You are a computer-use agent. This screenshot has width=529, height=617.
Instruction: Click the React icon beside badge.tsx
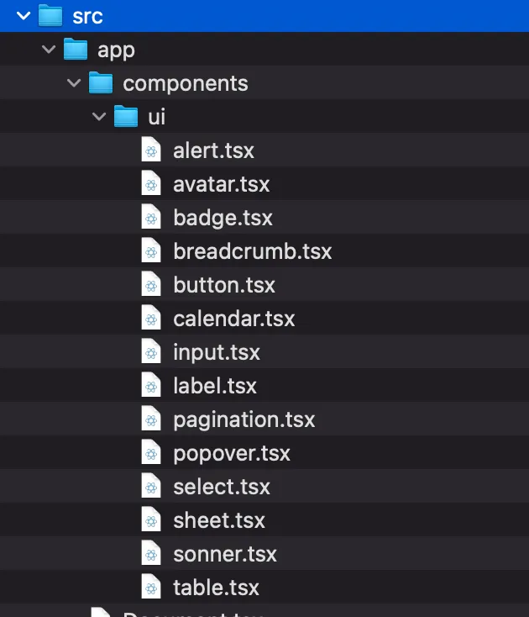(151, 219)
